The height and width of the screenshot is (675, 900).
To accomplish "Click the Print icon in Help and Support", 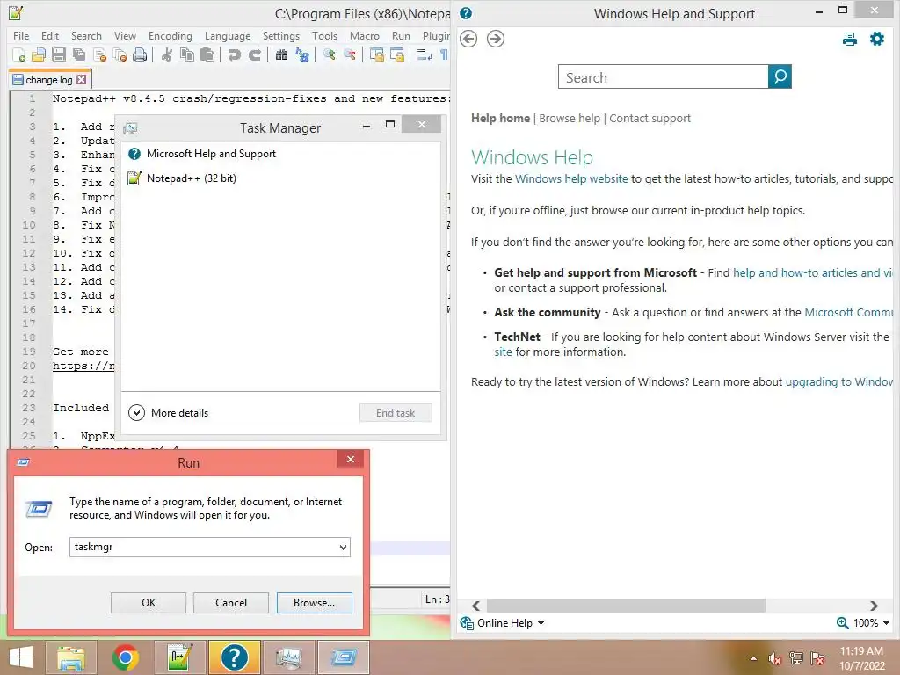I will click(850, 39).
